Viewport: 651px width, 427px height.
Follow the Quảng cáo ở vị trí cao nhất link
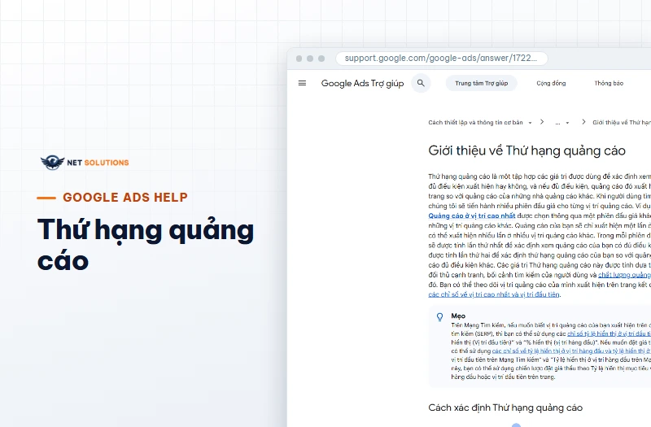click(x=472, y=216)
